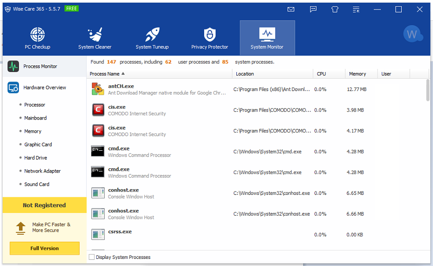The width and height of the screenshot is (433, 266).
Task: Open the mail envelope icon in title bar
Action: point(291,9)
